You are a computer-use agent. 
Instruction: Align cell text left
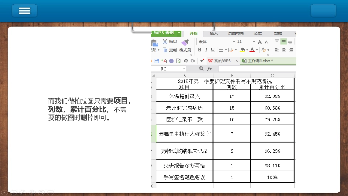277,50
